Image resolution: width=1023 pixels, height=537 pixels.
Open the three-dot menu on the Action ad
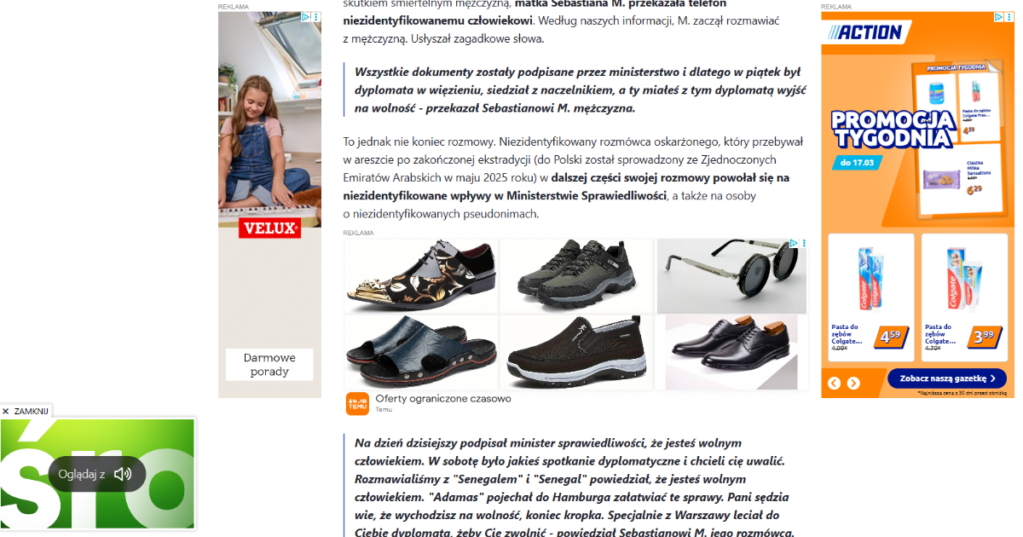[1010, 16]
